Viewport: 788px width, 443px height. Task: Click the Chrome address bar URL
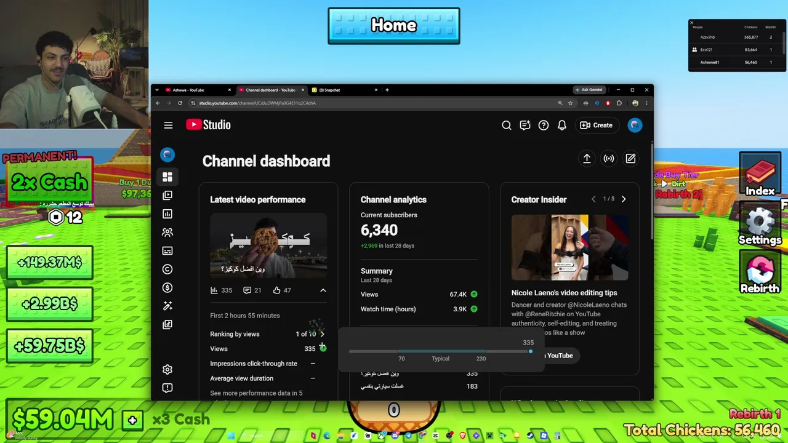257,103
